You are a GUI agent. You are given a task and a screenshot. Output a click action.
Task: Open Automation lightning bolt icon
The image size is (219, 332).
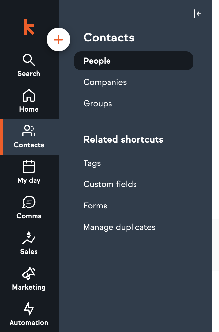pos(29,309)
